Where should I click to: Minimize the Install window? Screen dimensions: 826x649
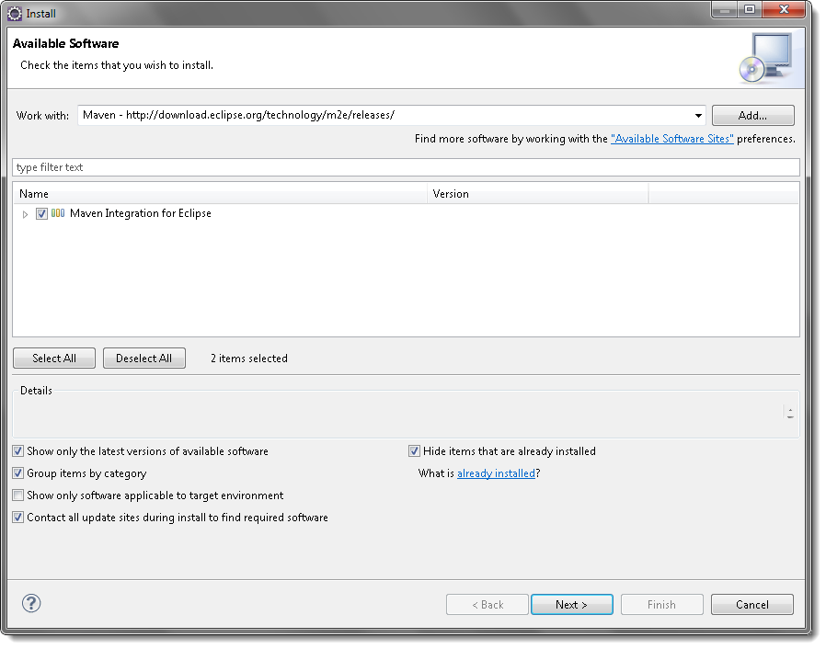pyautogui.click(x=725, y=9)
